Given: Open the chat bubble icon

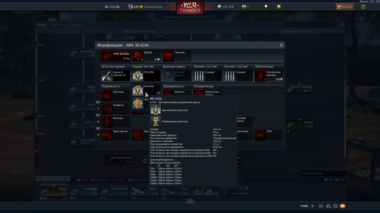Looking at the screenshot, I should [x=335, y=206].
